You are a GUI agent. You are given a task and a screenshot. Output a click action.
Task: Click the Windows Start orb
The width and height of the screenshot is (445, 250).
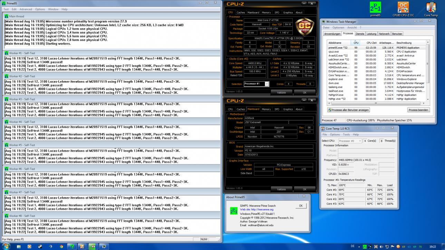(6, 246)
